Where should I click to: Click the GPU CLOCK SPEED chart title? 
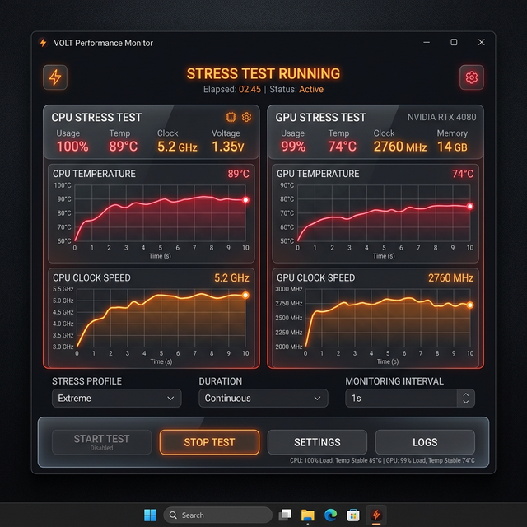315,278
